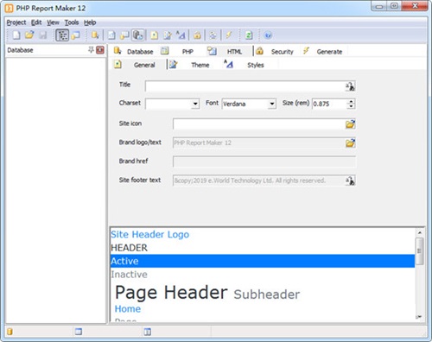Switch to the Database tab

pyautogui.click(x=134, y=52)
